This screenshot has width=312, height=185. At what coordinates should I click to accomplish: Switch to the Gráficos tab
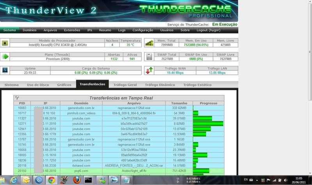[x=64, y=85]
